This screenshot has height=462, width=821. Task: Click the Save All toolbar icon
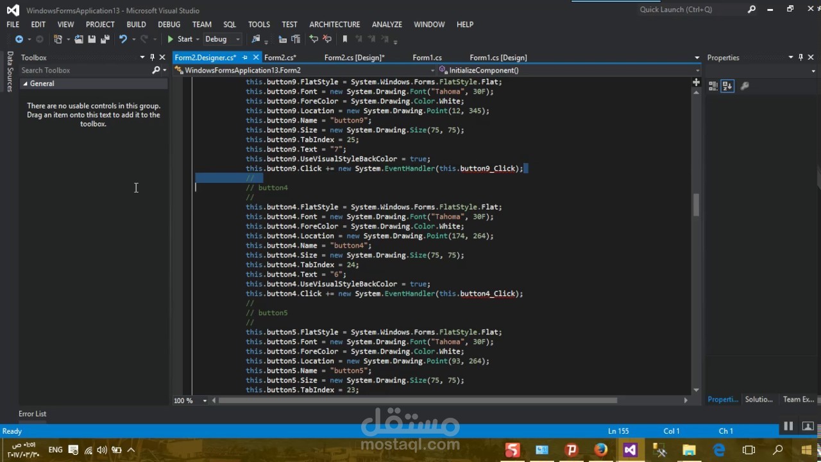pos(105,39)
